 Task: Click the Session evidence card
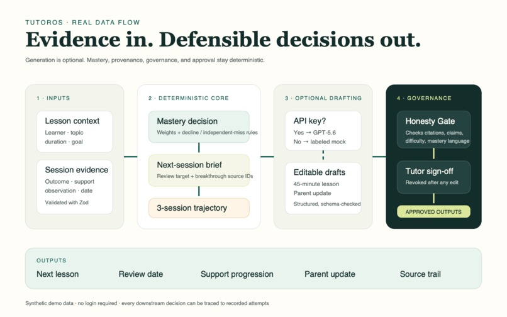coord(75,187)
